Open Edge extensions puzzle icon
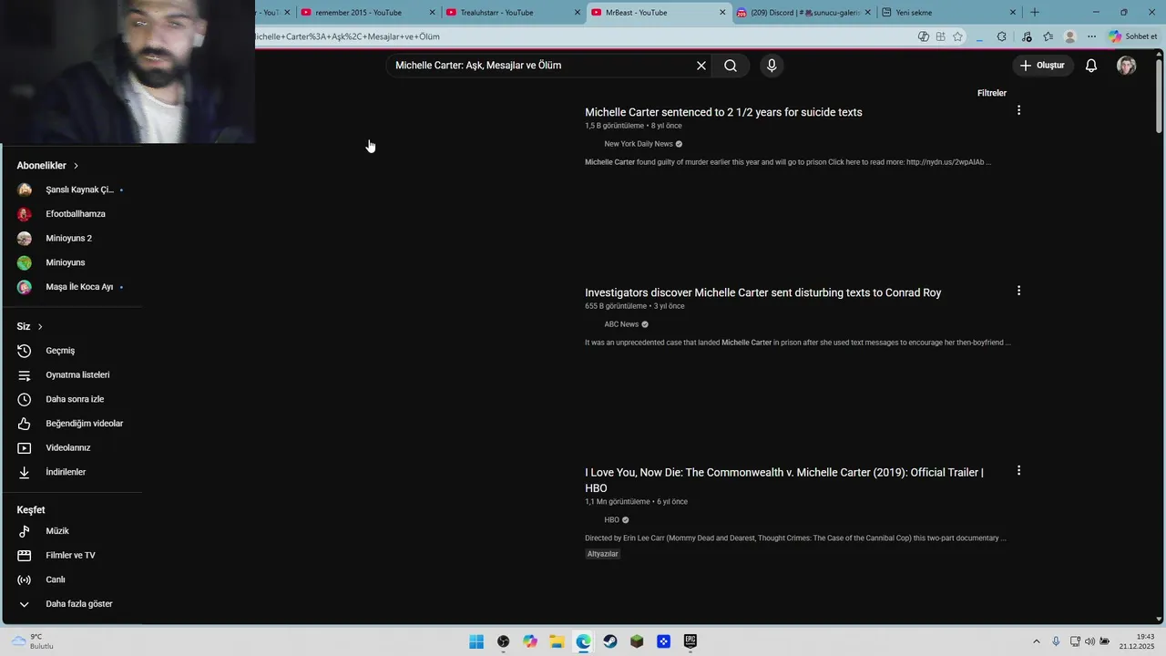This screenshot has height=656, width=1166. click(x=1002, y=36)
